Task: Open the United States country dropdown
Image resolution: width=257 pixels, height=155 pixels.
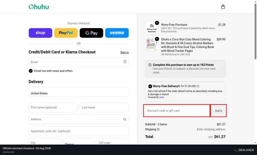Action: pos(79,92)
